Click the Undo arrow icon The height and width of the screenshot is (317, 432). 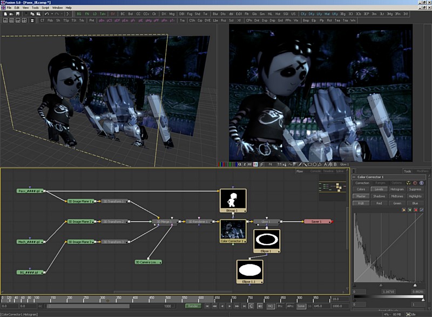(x=46, y=14)
